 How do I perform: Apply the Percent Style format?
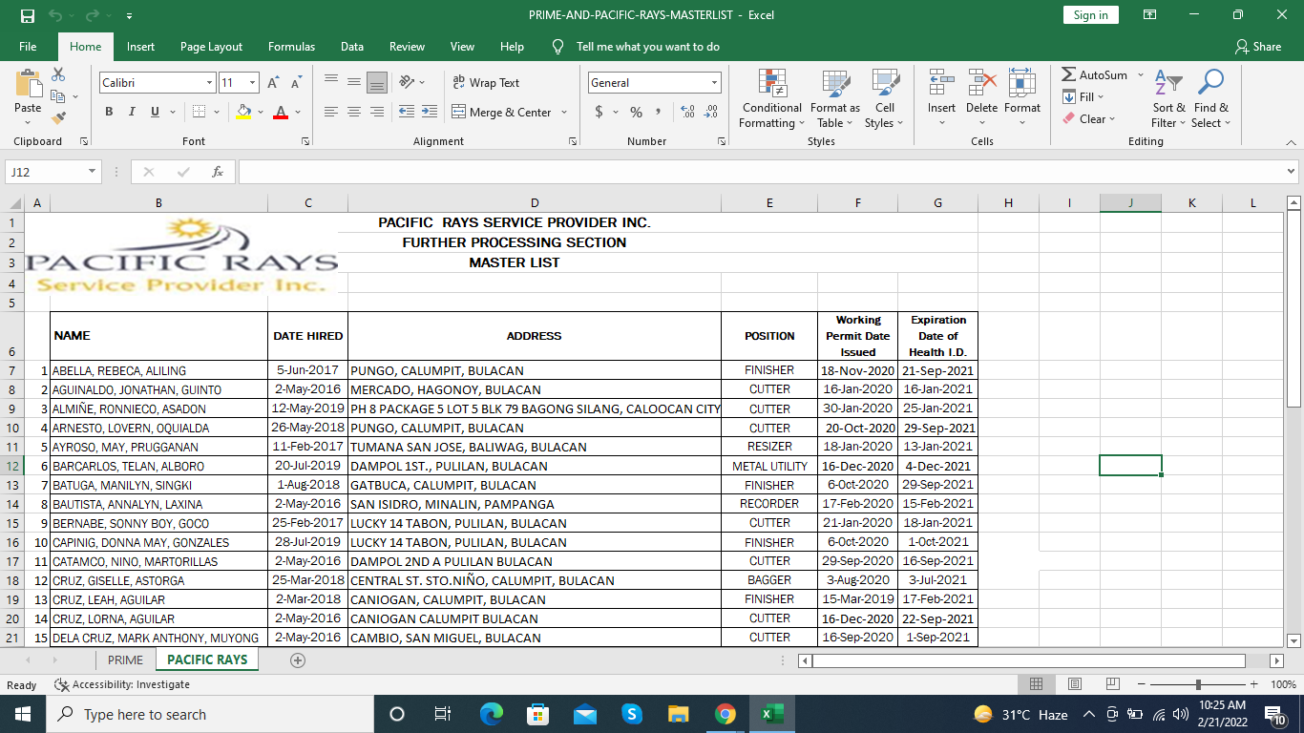[x=636, y=112]
